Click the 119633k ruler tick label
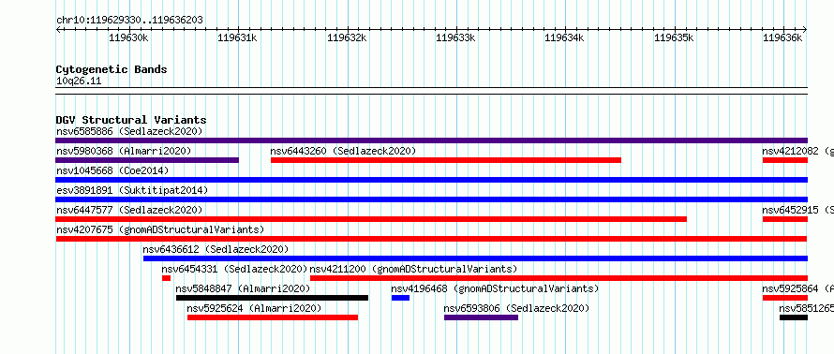834x354 pixels. point(455,37)
